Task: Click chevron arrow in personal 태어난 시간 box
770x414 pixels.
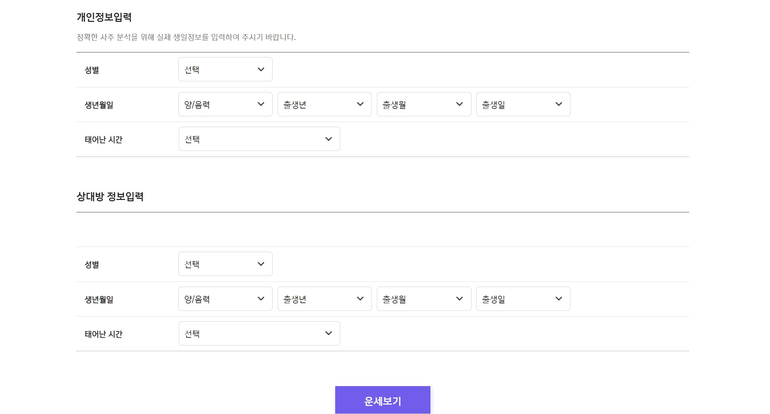Action: click(x=328, y=139)
